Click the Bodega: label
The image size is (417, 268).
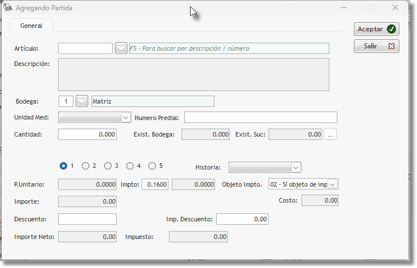point(27,101)
